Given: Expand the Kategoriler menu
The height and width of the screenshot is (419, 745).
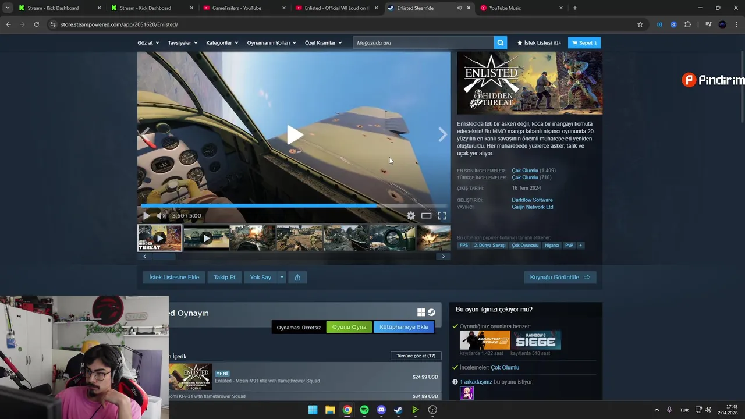Looking at the screenshot, I should pos(222,42).
